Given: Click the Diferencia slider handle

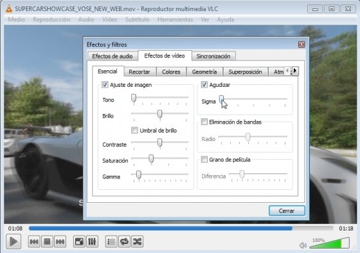Looking at the screenshot, I should (242, 174).
